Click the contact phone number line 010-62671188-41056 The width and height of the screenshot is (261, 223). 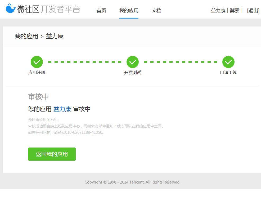click(x=66, y=132)
